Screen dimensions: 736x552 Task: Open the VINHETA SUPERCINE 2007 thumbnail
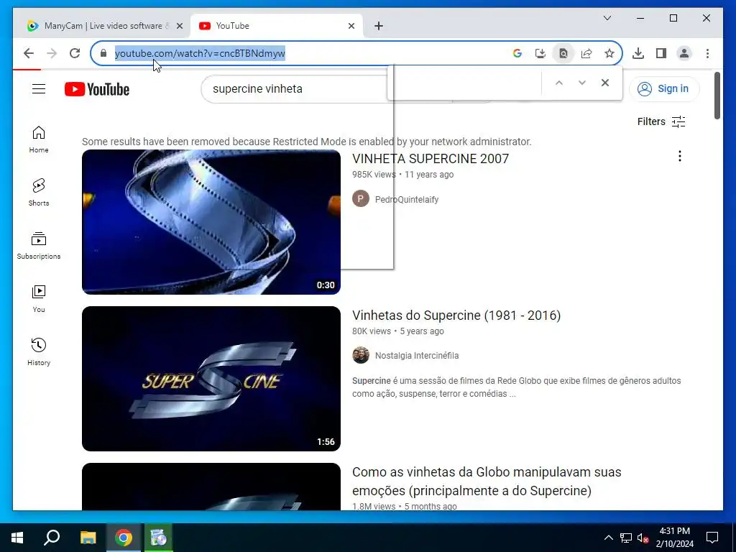(x=211, y=222)
